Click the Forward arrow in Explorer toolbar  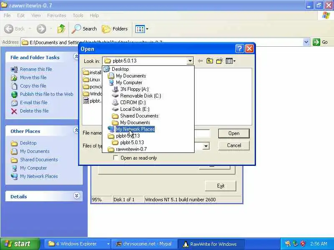41,29
